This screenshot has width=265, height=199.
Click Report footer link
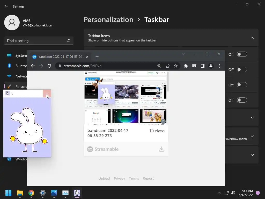coord(148,178)
